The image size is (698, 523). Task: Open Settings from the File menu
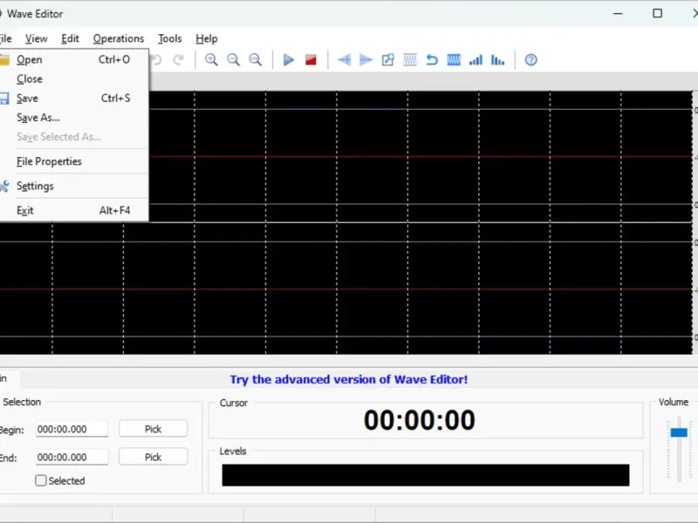coord(35,186)
